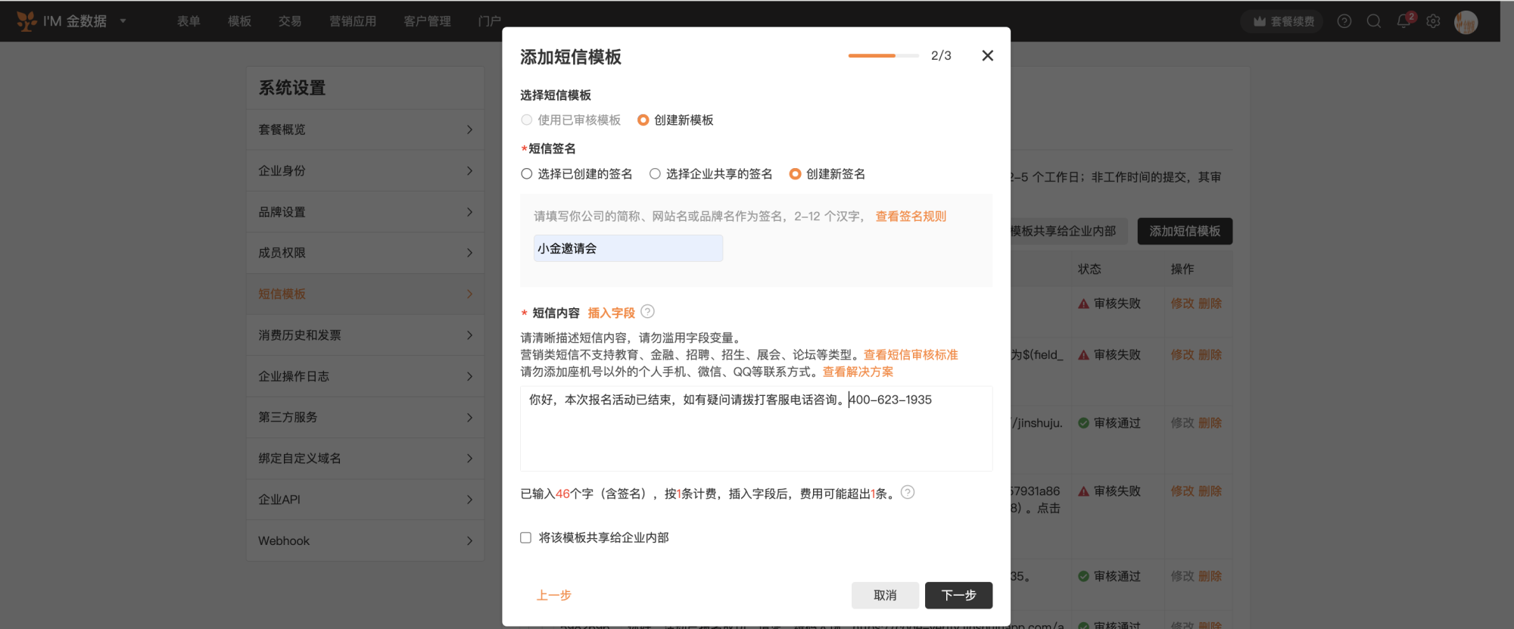Open the 模板 top menu
Screen dimensions: 1514x629
pyautogui.click(x=240, y=21)
